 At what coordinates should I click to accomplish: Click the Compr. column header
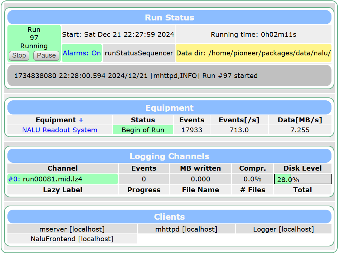click(252, 168)
